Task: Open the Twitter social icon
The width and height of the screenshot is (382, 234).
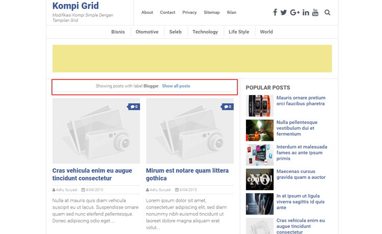Action: (x=283, y=12)
